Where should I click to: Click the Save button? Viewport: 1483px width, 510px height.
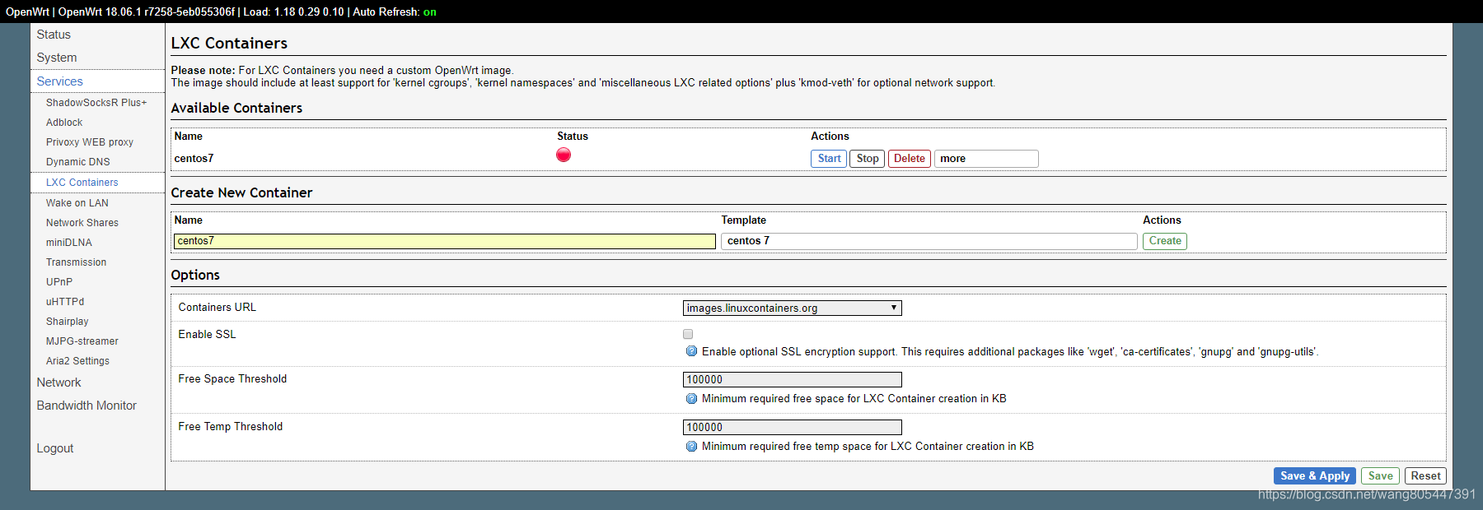click(1381, 476)
